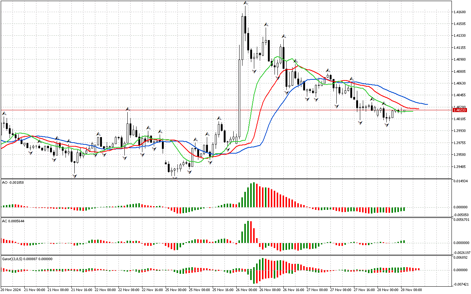Click the 28 Nov 08:00 time label

(411, 290)
